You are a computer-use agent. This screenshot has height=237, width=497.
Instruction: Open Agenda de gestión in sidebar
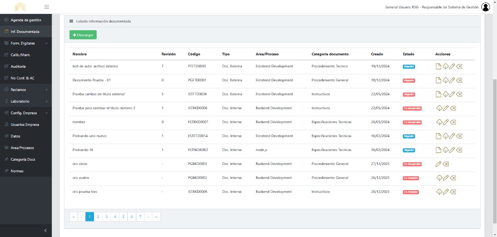point(26,20)
